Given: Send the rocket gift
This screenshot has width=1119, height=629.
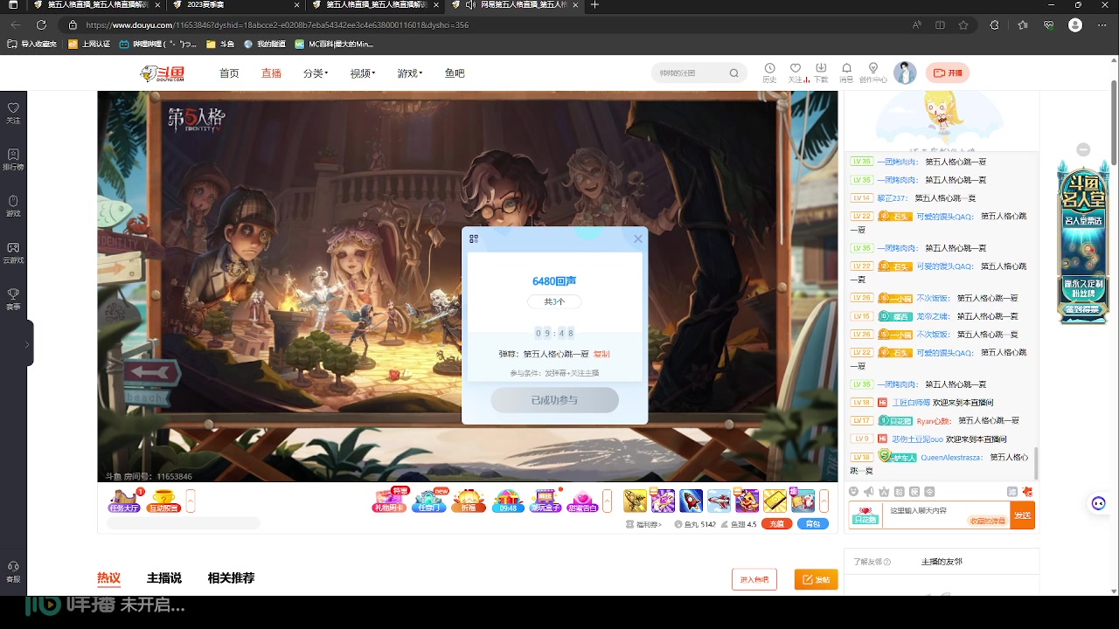Looking at the screenshot, I should coord(691,501).
